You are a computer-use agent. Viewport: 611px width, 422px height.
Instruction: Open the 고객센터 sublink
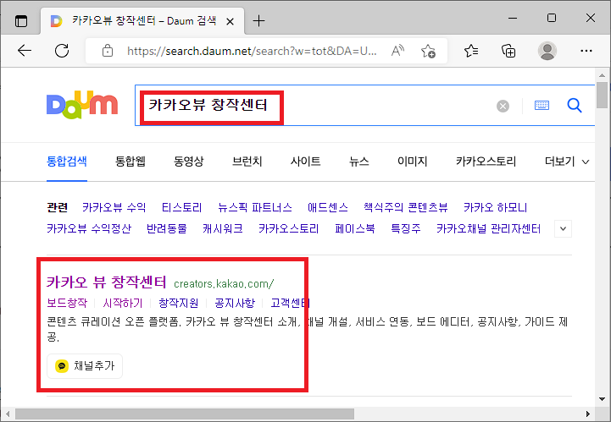[291, 303]
